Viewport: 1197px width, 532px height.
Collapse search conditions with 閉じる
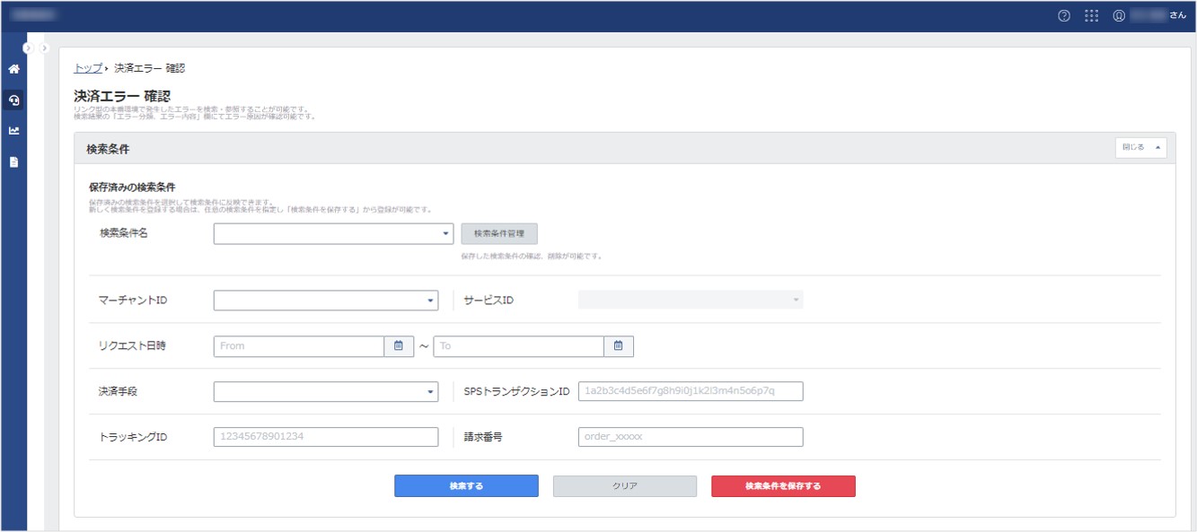pyautogui.click(x=1140, y=148)
